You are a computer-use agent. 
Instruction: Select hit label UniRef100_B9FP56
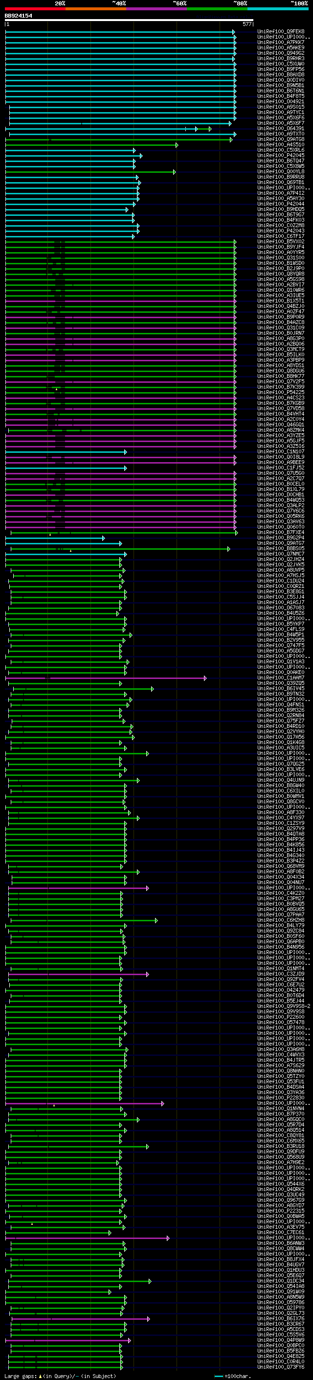pyautogui.click(x=281, y=69)
